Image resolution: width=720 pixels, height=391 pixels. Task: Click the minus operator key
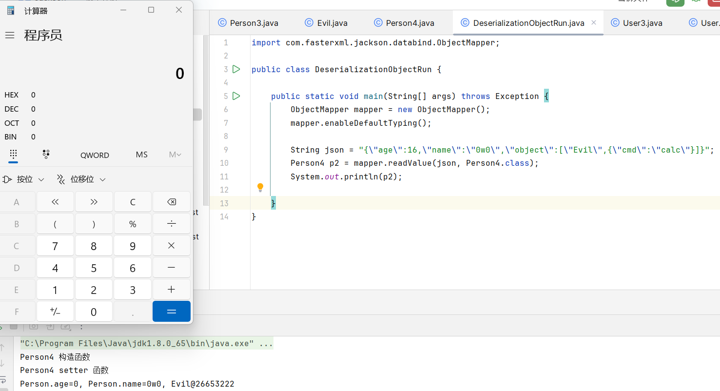(x=172, y=268)
